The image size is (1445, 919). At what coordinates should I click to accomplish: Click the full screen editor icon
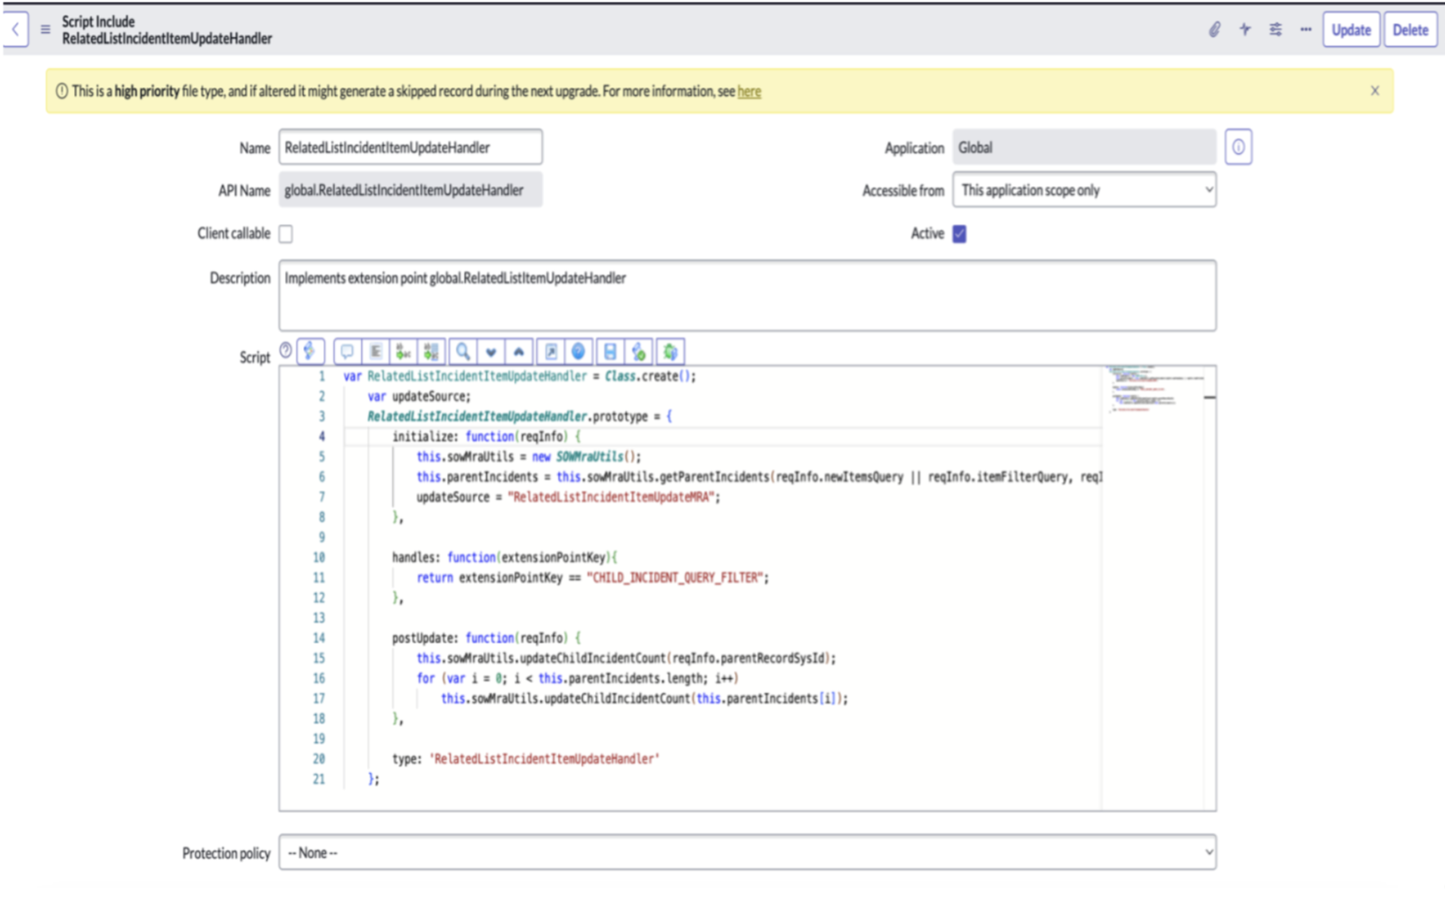point(551,351)
